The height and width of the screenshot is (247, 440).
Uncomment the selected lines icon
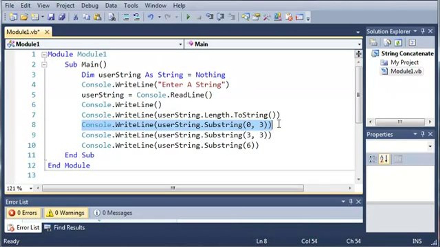pos(136,17)
